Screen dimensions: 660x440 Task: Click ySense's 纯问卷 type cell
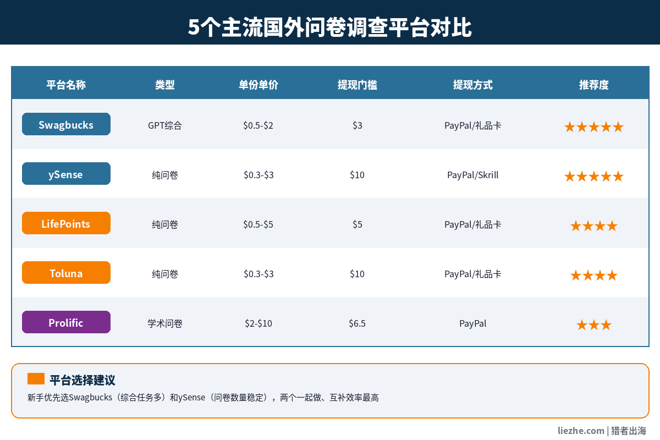click(165, 175)
